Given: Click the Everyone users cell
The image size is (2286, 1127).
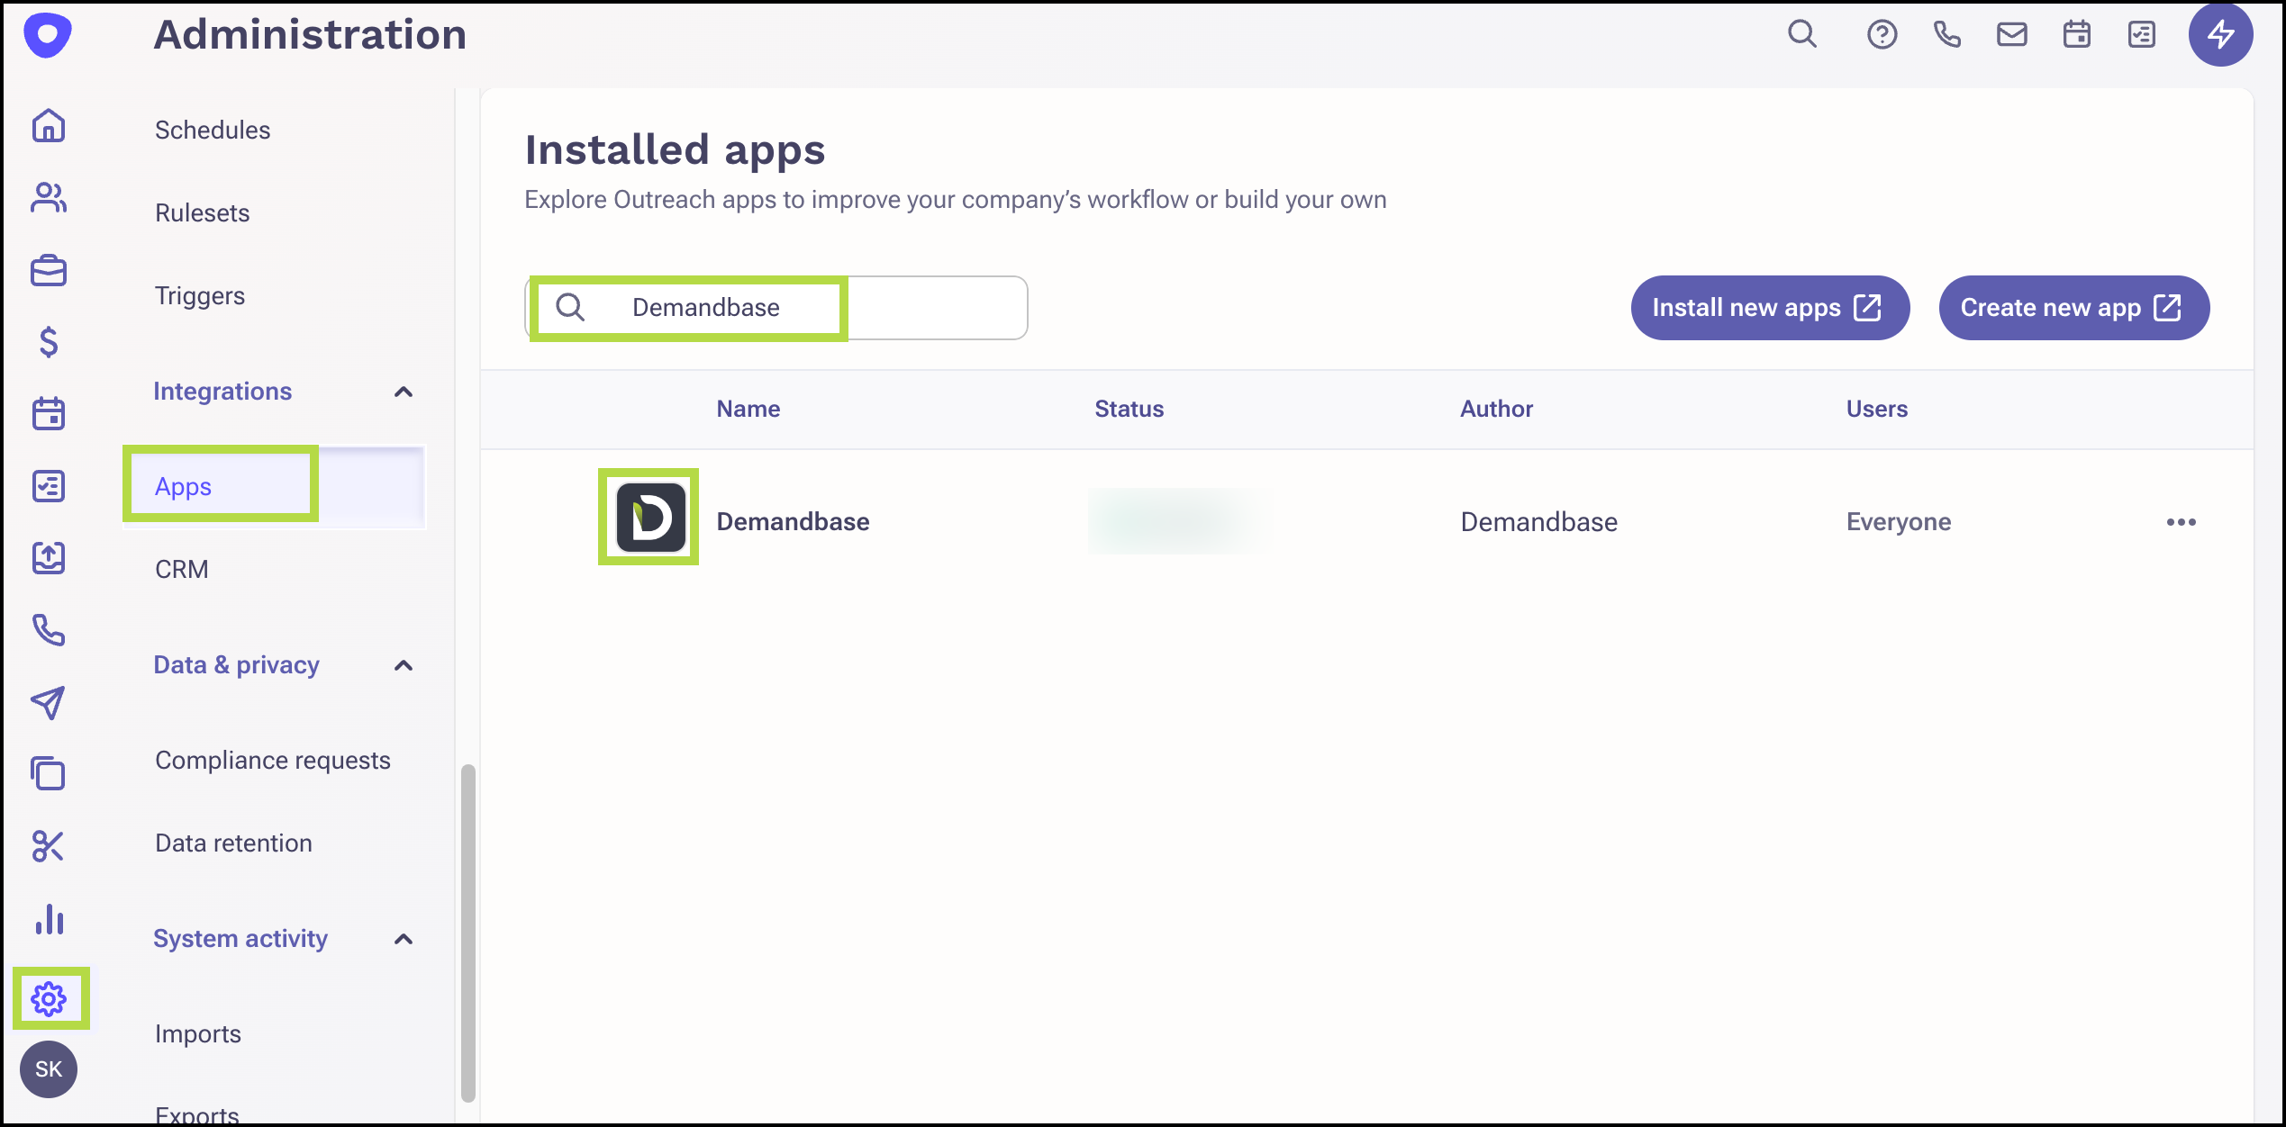Looking at the screenshot, I should coord(1899,522).
